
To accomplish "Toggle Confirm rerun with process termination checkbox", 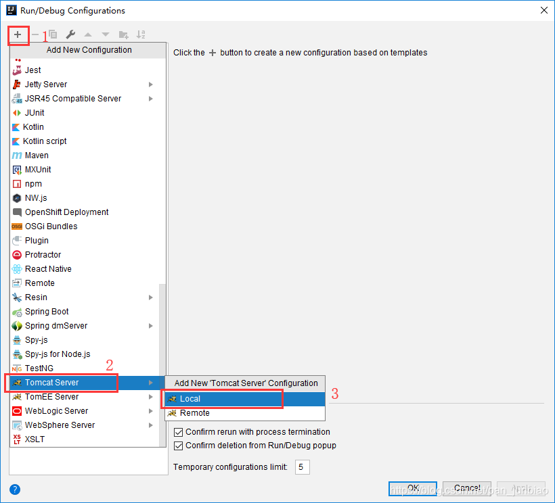I will click(x=179, y=432).
